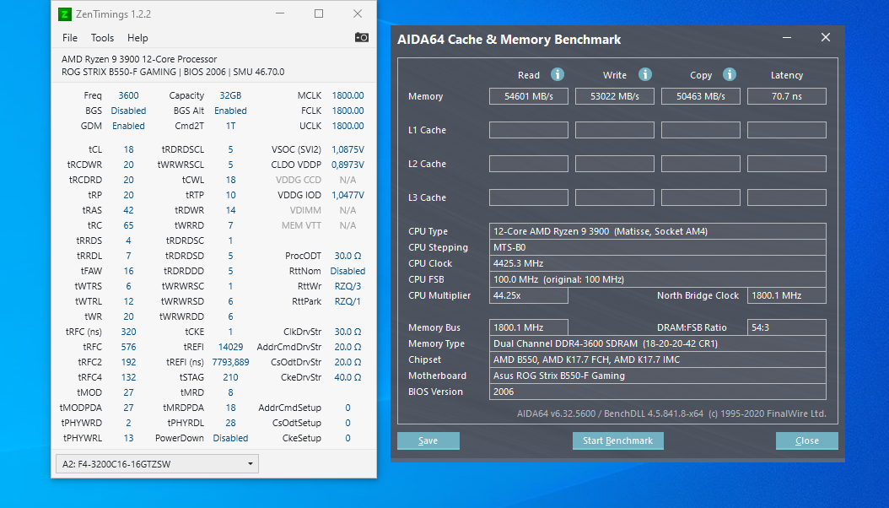Click the Freq value 3600 in ZenTimings
The height and width of the screenshot is (508, 889).
point(129,95)
